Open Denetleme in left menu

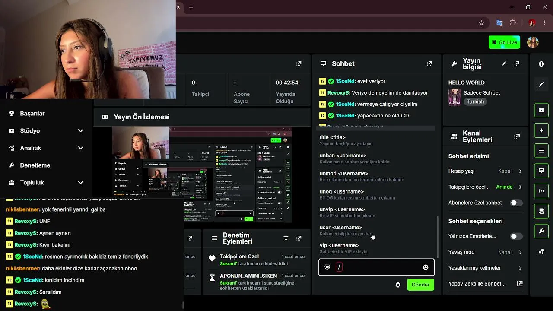(x=35, y=165)
